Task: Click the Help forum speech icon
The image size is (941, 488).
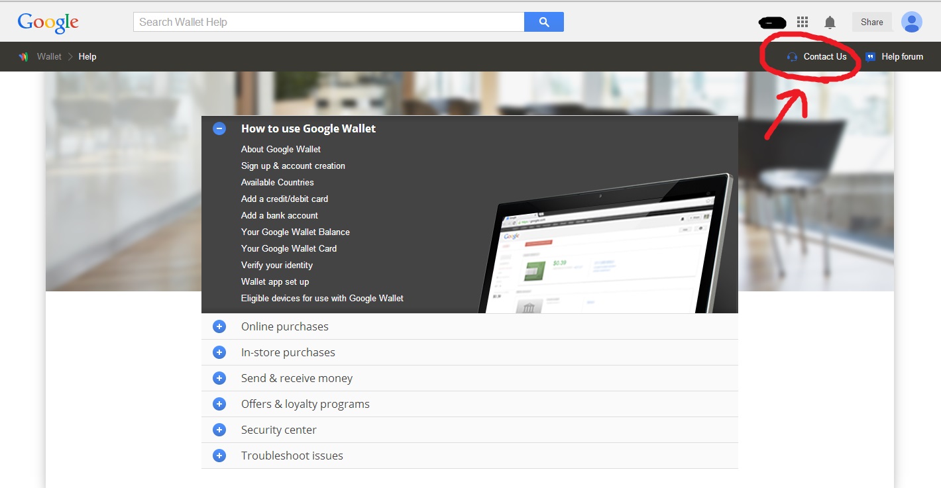Action: tap(871, 57)
